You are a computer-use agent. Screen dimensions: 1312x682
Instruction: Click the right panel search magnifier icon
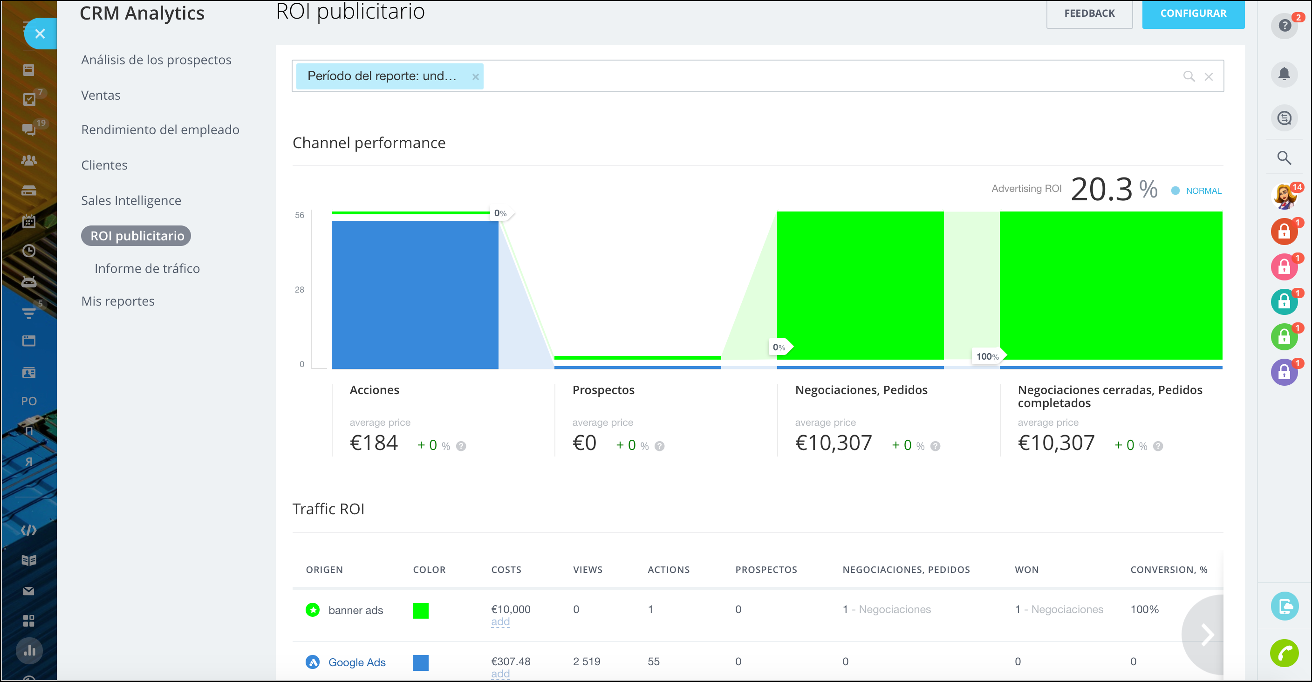click(x=1284, y=158)
